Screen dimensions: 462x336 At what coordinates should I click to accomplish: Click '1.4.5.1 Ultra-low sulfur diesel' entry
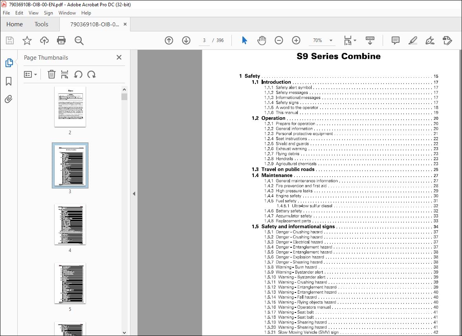pyautogui.click(x=357, y=206)
